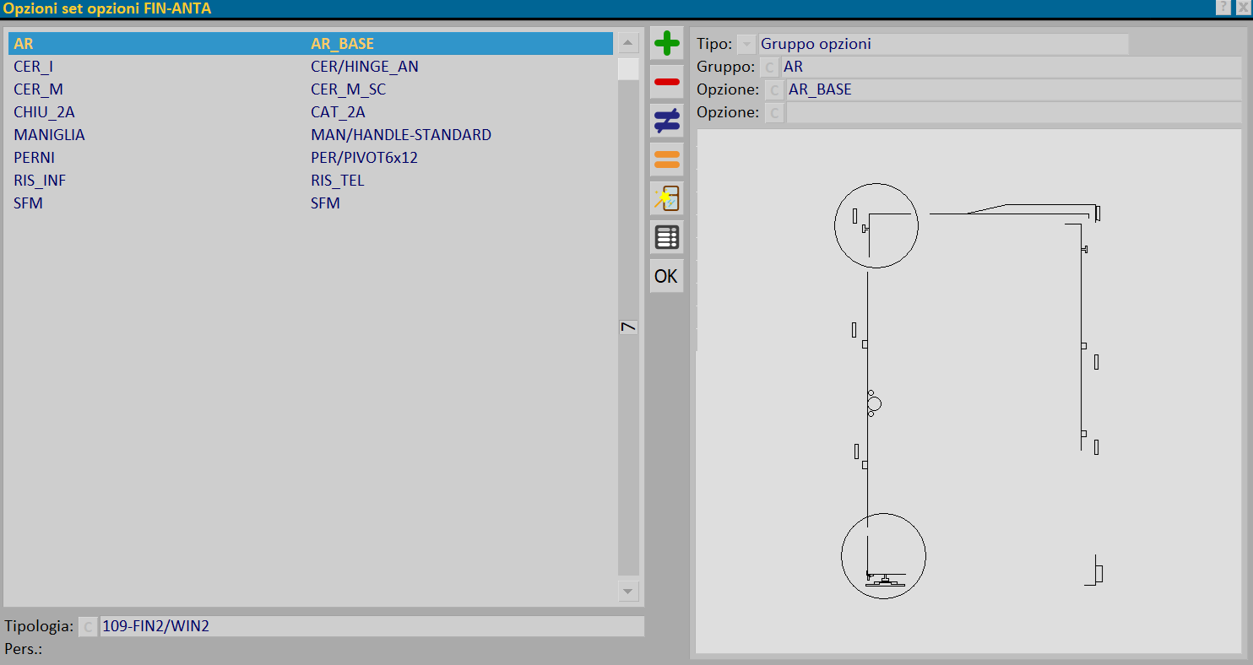Select the CER_I option row

tap(311, 67)
